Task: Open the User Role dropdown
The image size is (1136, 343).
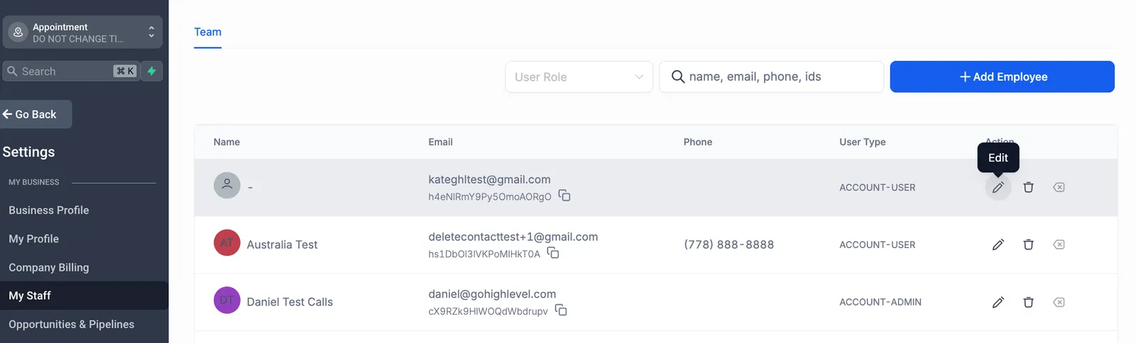Action: point(579,77)
